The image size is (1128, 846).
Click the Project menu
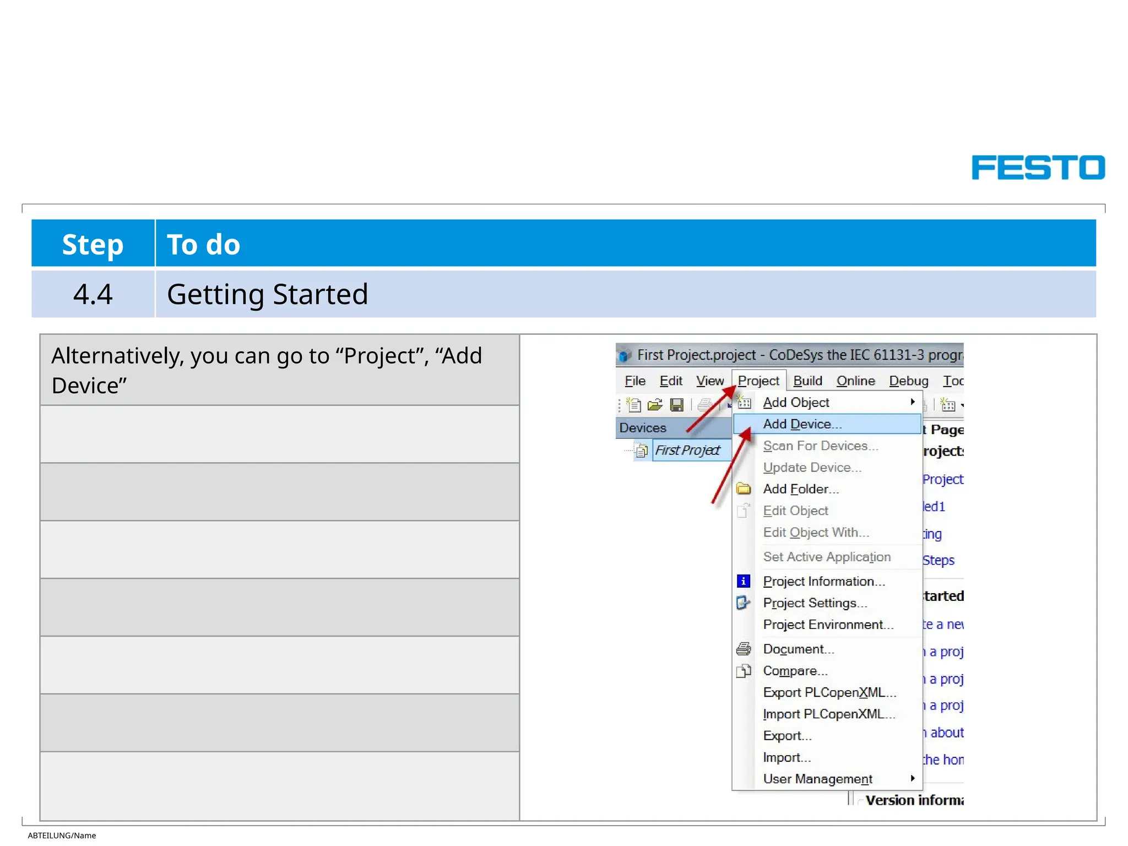pyautogui.click(x=758, y=381)
